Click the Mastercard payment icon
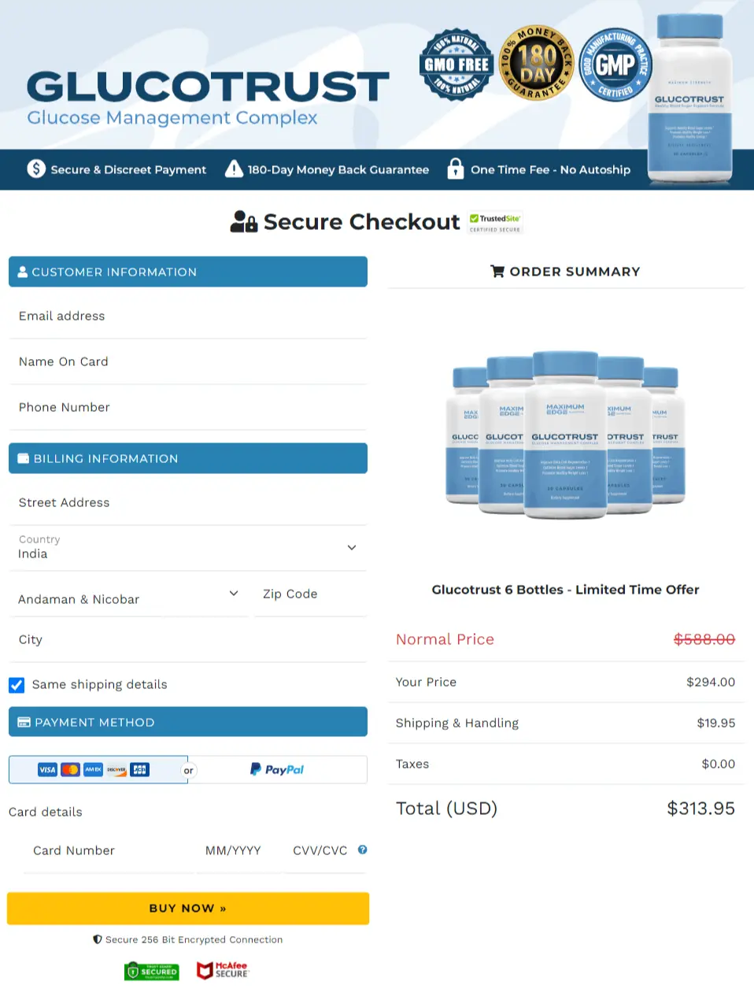Screen dimensions: 754x1007 tap(68, 770)
